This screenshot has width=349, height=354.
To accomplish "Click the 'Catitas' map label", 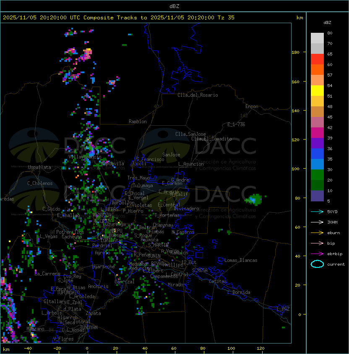I will point(218,281).
